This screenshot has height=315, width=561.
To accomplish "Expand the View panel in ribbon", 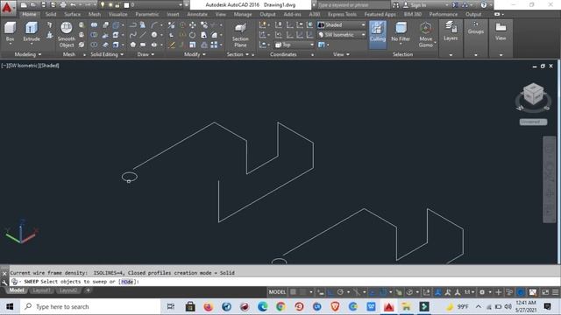I will [x=341, y=54].
